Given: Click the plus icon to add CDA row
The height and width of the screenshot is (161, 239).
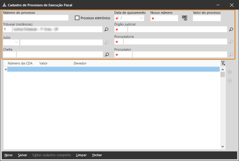Looking at the screenshot, I should 230,72.
